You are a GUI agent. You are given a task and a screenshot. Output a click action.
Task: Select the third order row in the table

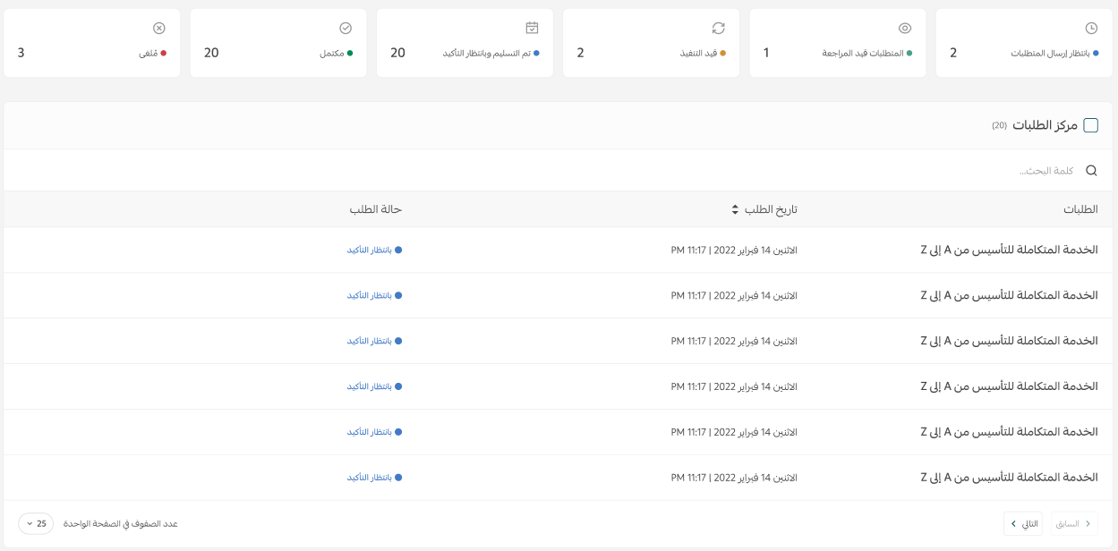coord(1009,341)
